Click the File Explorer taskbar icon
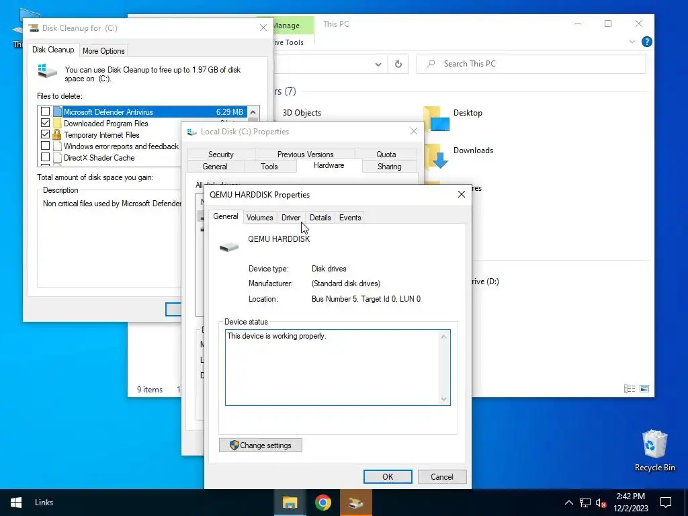 (x=290, y=503)
